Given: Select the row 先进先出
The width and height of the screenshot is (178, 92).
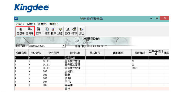Looking at the screenshot, I should [x=92, y=58].
